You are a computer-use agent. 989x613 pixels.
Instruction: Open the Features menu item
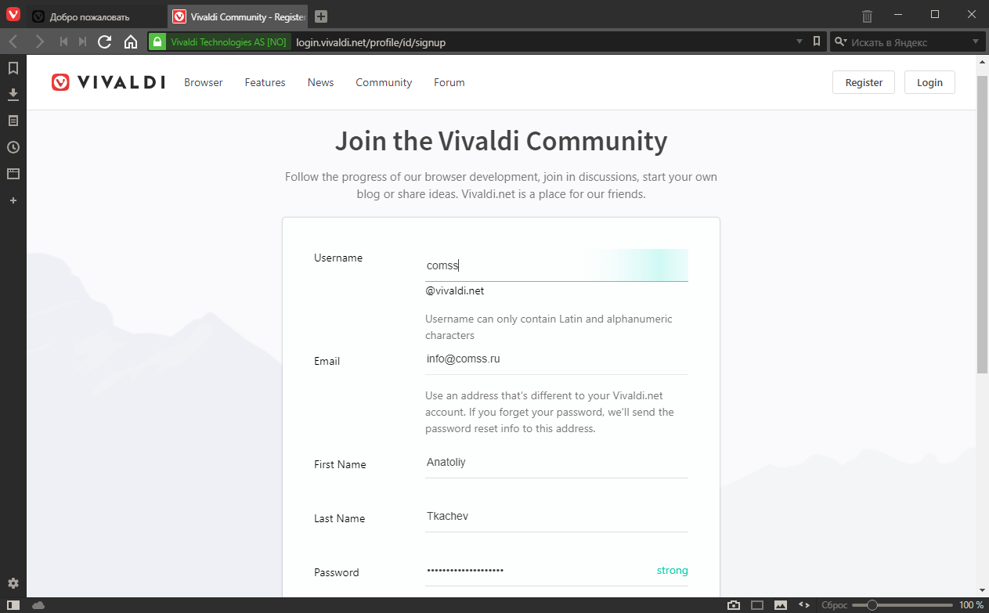tap(265, 82)
